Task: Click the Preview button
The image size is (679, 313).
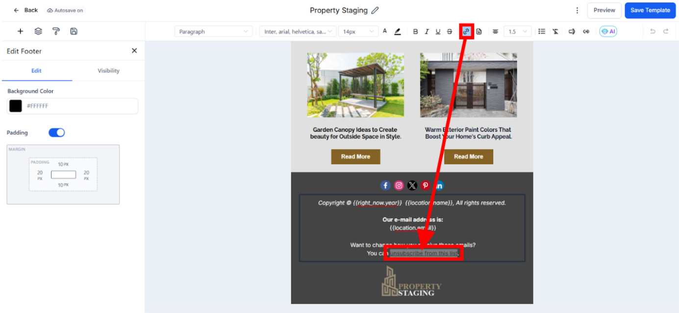Action: [x=604, y=10]
